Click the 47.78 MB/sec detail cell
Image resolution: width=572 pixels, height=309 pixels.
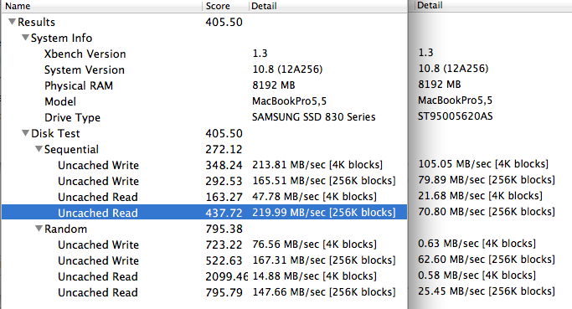pos(314,197)
